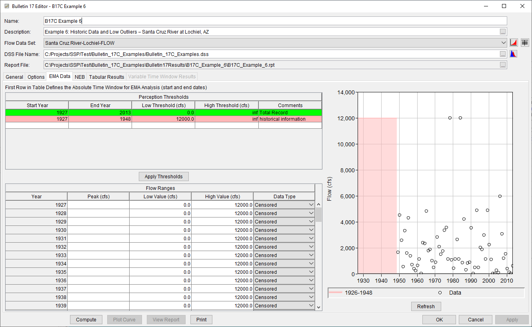The height and width of the screenshot is (327, 532).
Task: Click High Value cell for year 1930
Action: coord(222,230)
